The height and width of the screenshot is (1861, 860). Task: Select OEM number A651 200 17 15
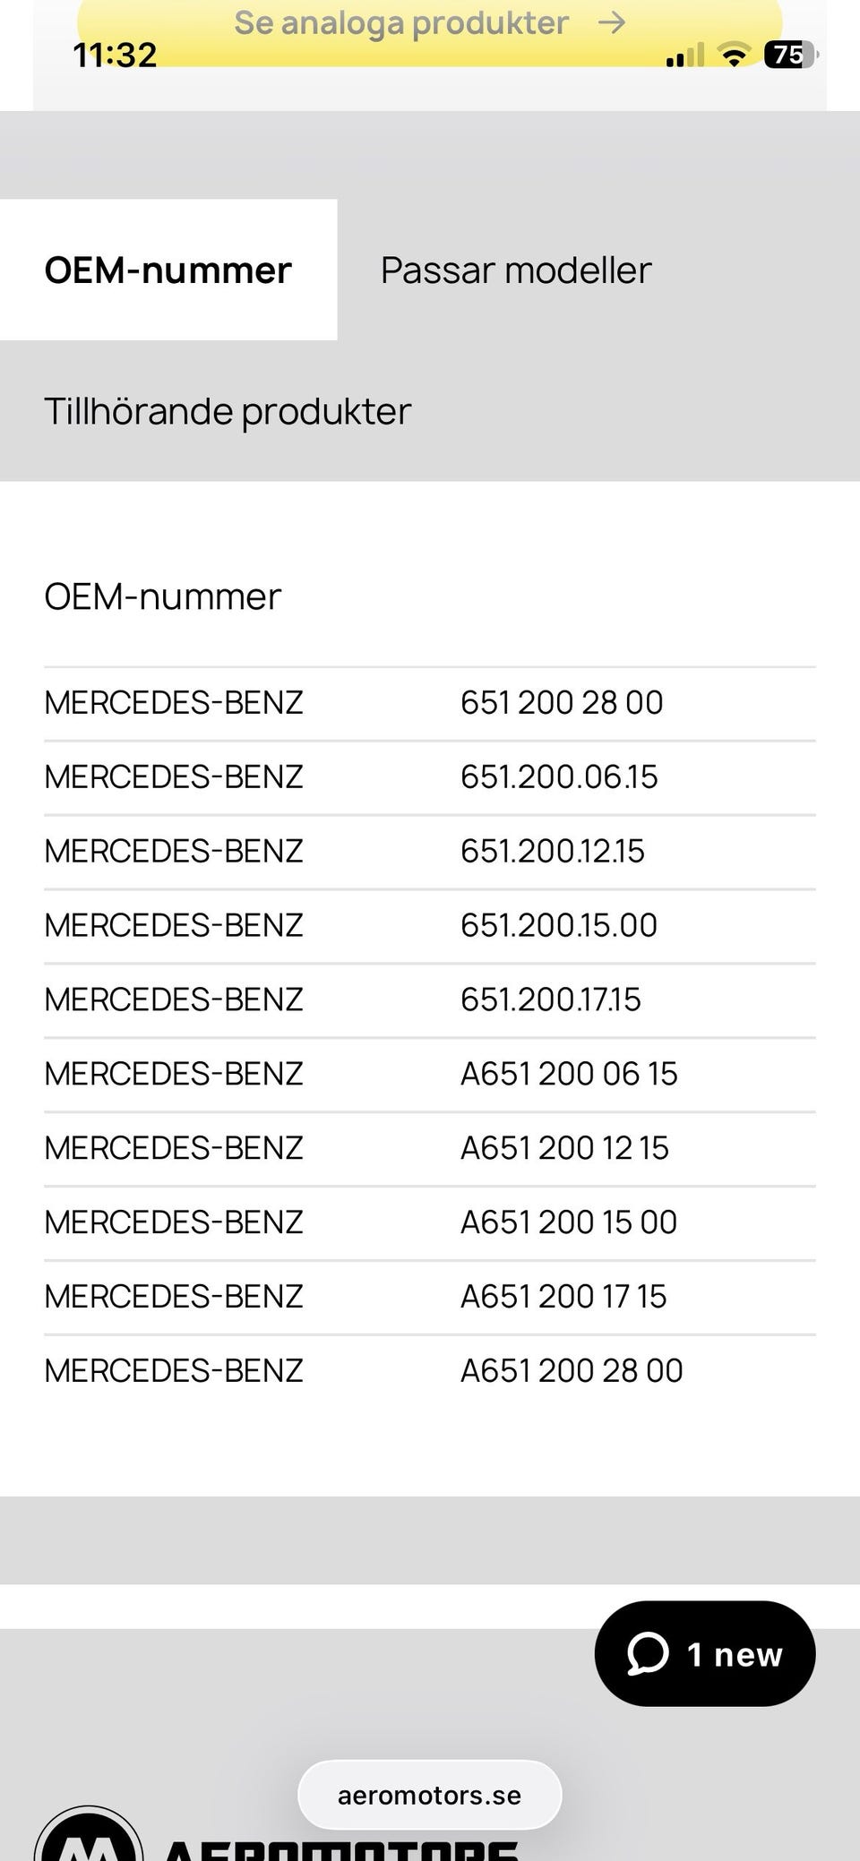(563, 1297)
